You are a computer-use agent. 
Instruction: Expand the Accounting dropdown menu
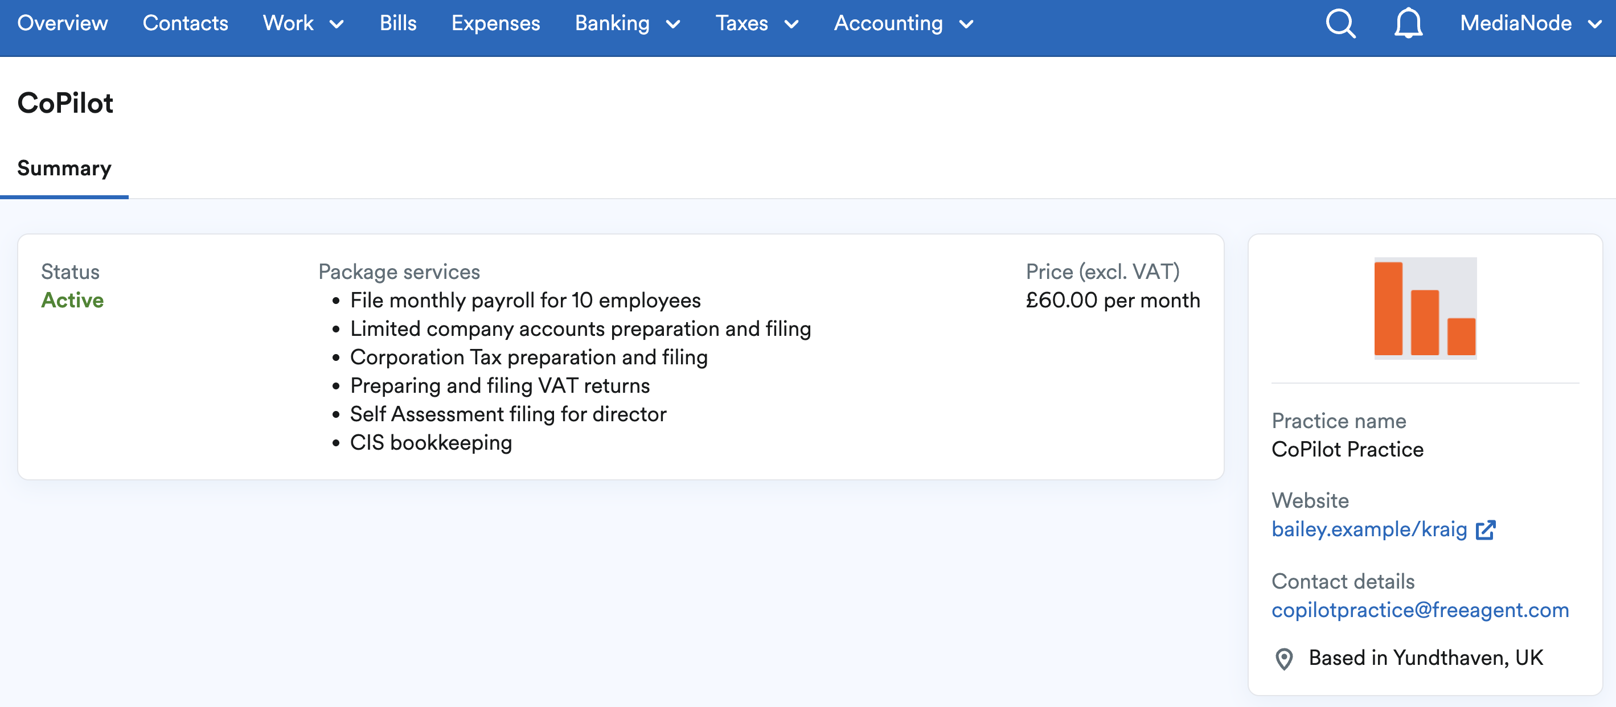coord(903,23)
